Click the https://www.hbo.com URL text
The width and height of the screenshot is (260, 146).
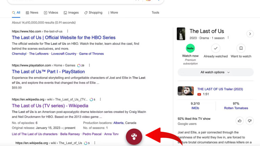26,31
